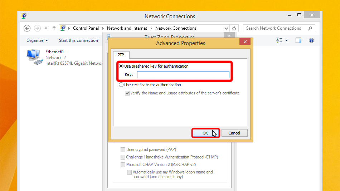Select Use certificate for authentication

[121, 85]
